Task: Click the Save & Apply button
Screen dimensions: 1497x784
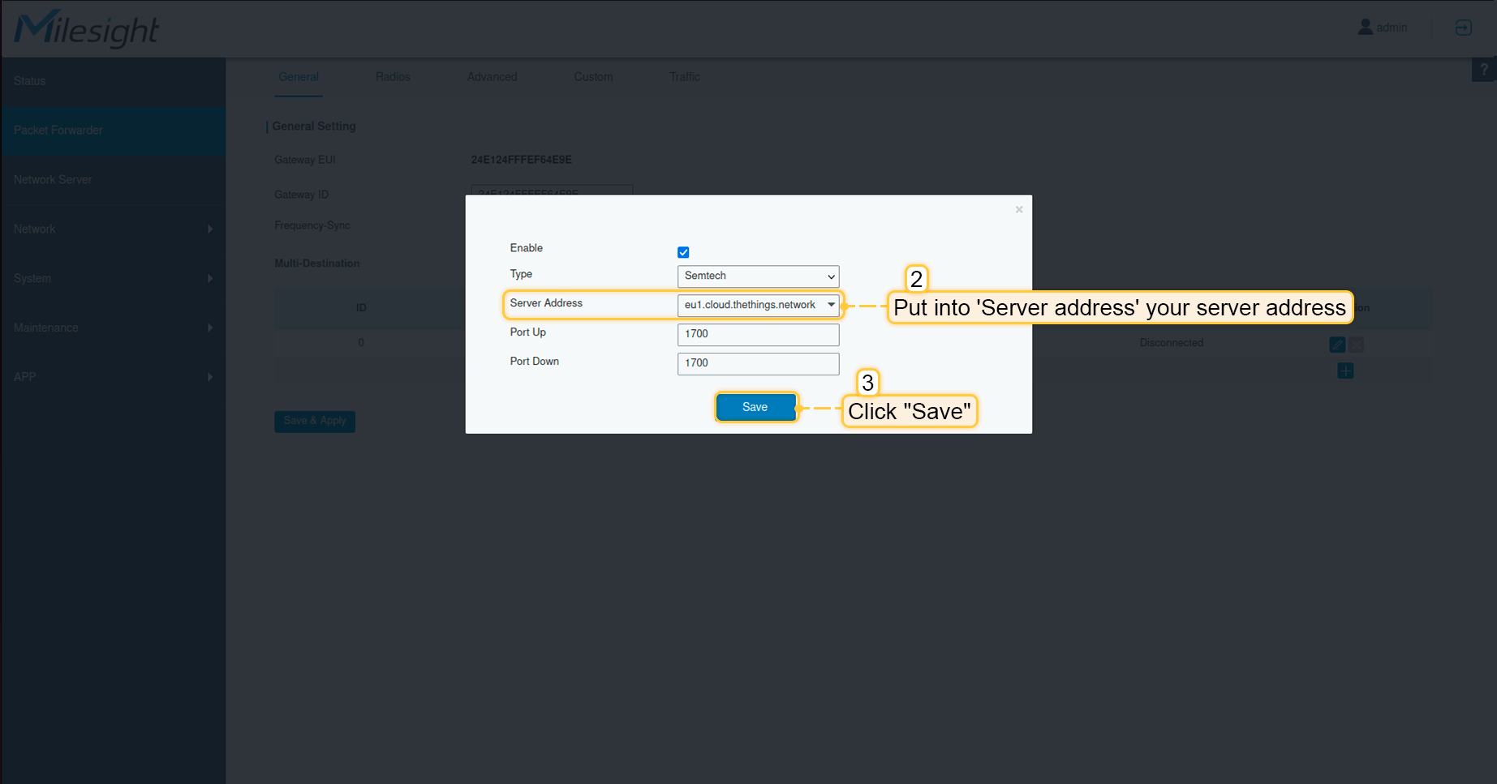Action: (315, 421)
